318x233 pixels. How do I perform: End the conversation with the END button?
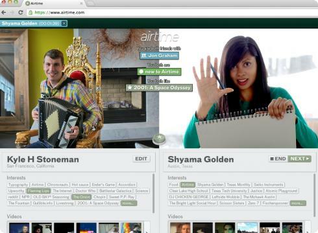coord(278,159)
